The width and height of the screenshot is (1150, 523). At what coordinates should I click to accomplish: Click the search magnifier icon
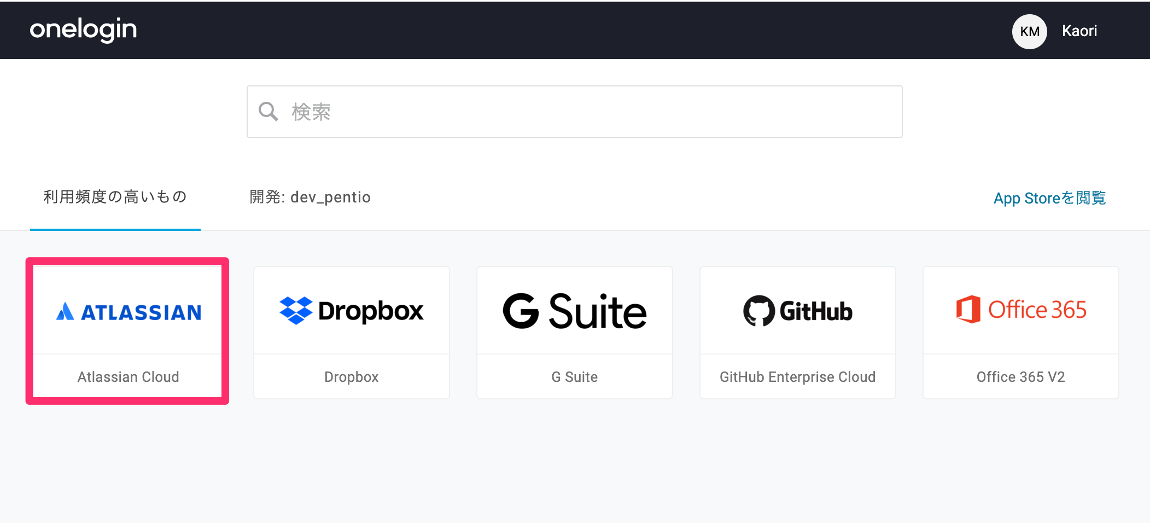click(268, 112)
